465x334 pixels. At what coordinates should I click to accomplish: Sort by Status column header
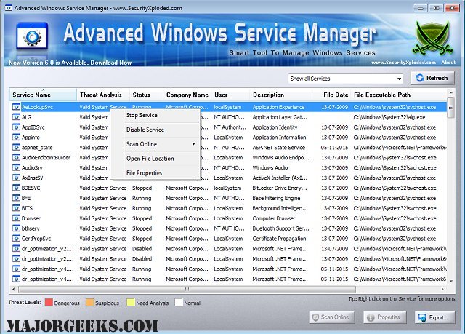[x=146, y=95]
